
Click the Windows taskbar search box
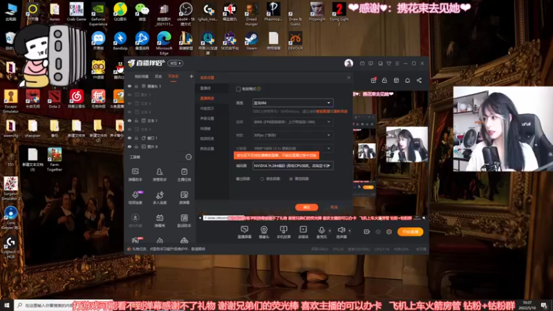click(x=64, y=305)
